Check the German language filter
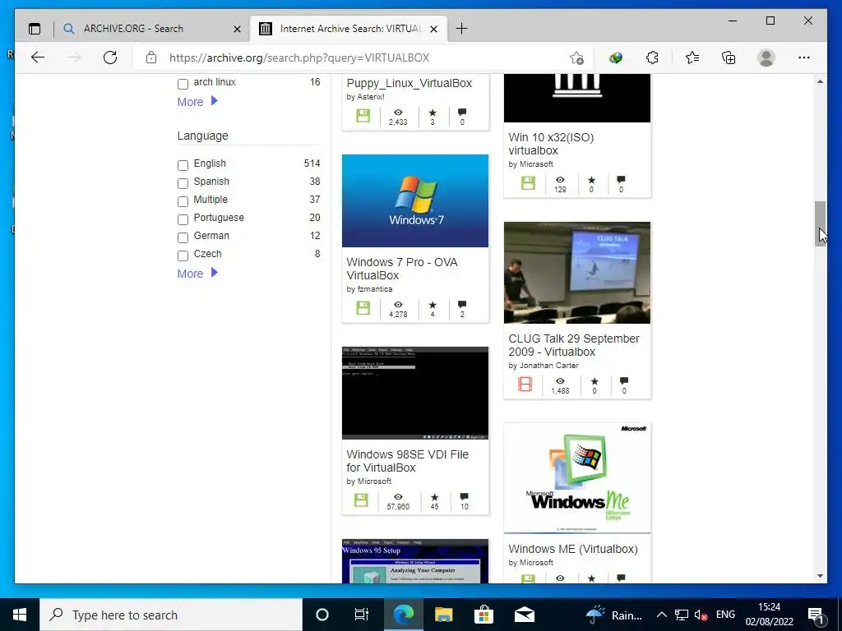842x631 pixels. tap(183, 237)
